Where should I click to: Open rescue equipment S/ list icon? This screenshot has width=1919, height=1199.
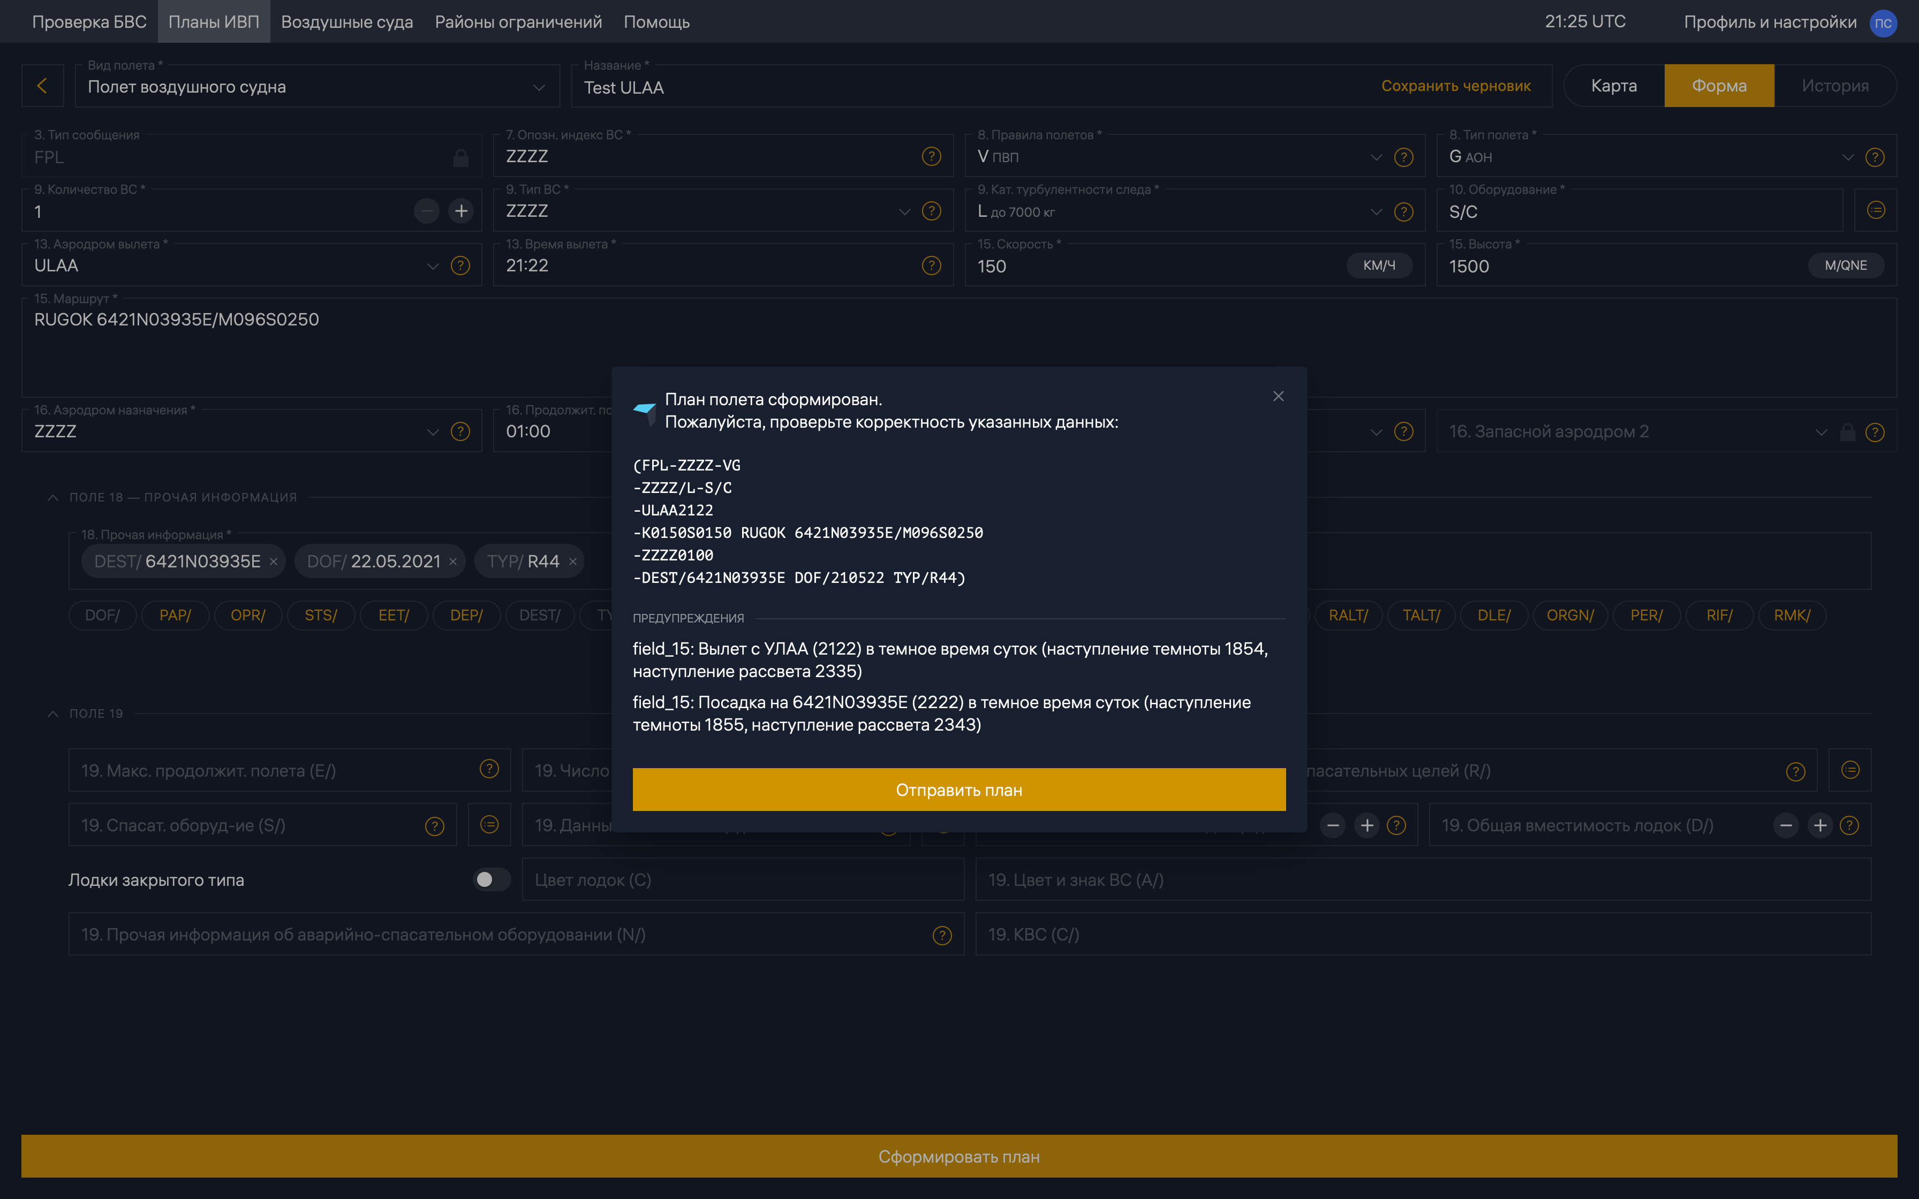pyautogui.click(x=489, y=825)
